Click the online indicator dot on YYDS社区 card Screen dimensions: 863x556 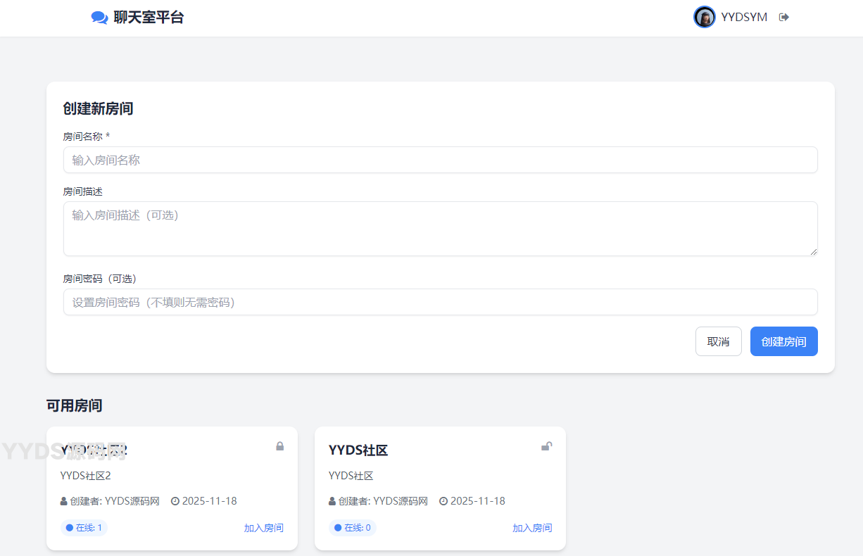[337, 527]
